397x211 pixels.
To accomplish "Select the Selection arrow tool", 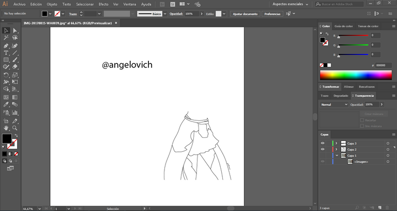I will click(6, 30).
